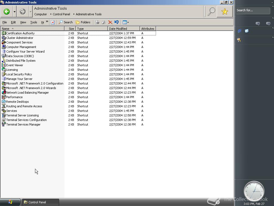Click the blue Undo arrow icon

[116, 22]
